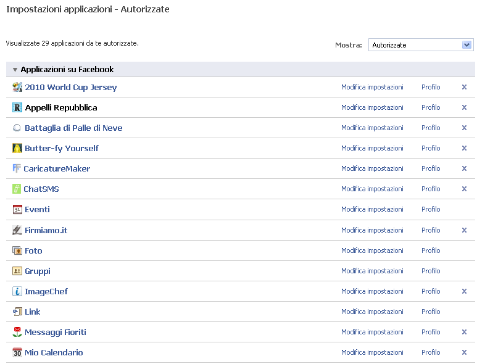This screenshot has height=364, width=477.
Task: Click the Link app icon
Action: point(17,312)
